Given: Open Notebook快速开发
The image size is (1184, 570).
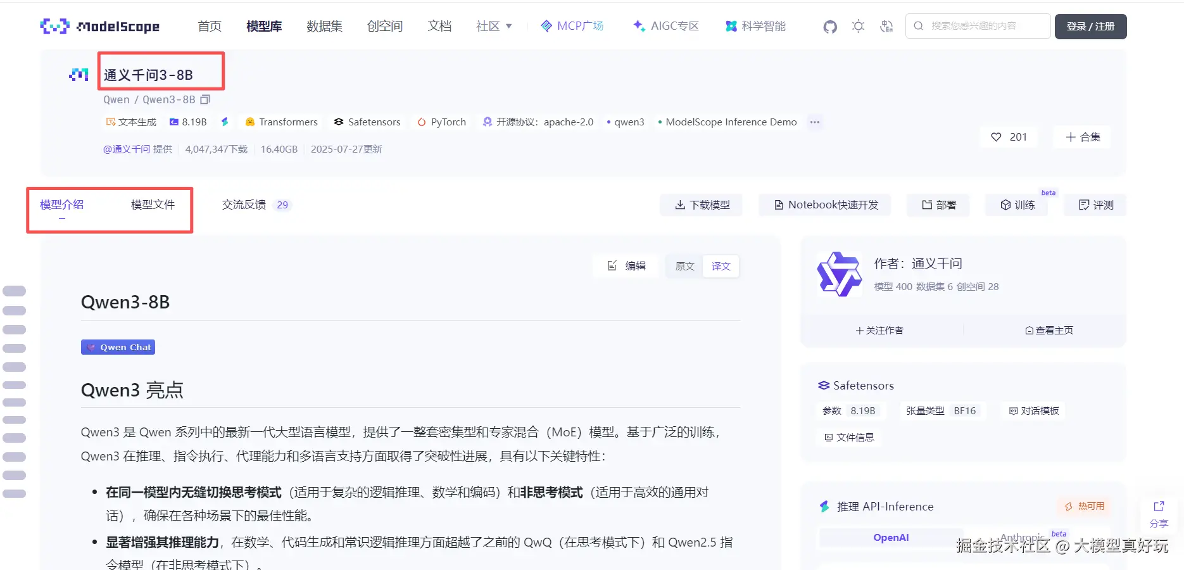Looking at the screenshot, I should pyautogui.click(x=825, y=205).
